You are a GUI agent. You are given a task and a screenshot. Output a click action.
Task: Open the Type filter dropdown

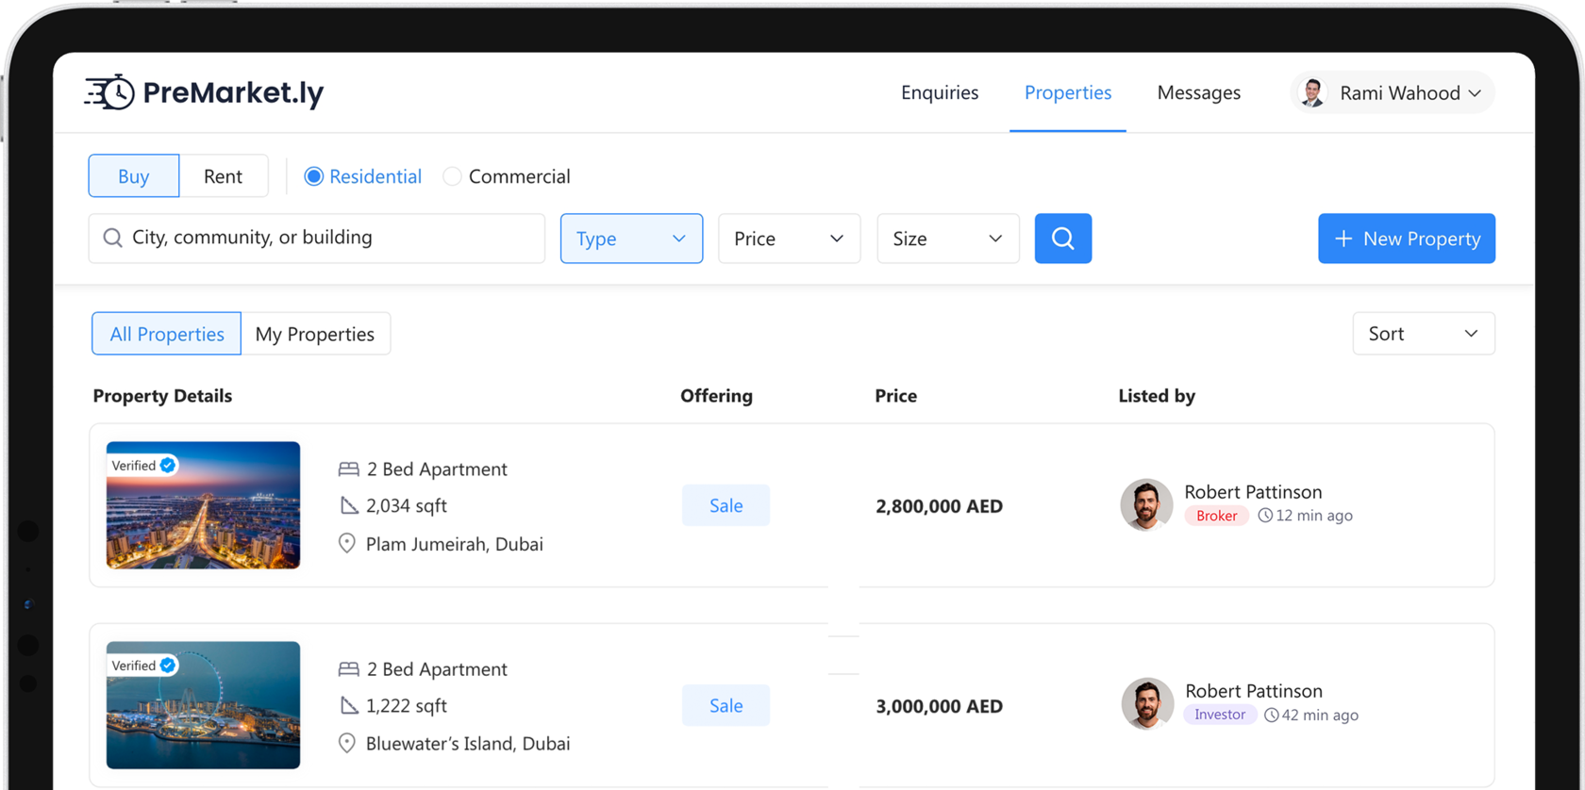(631, 239)
